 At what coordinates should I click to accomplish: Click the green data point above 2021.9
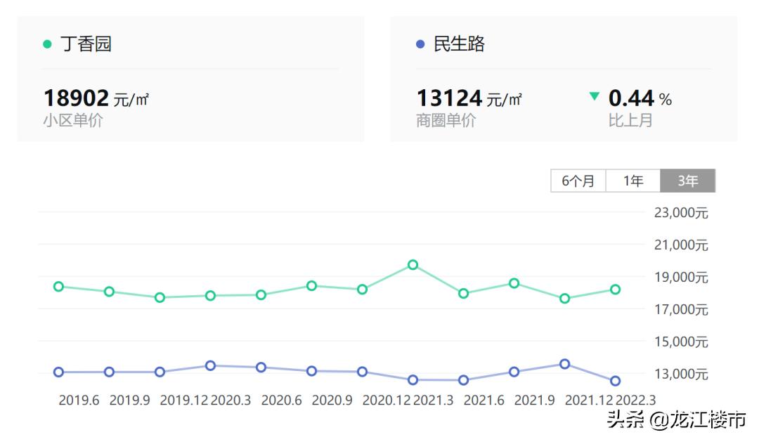pos(514,283)
